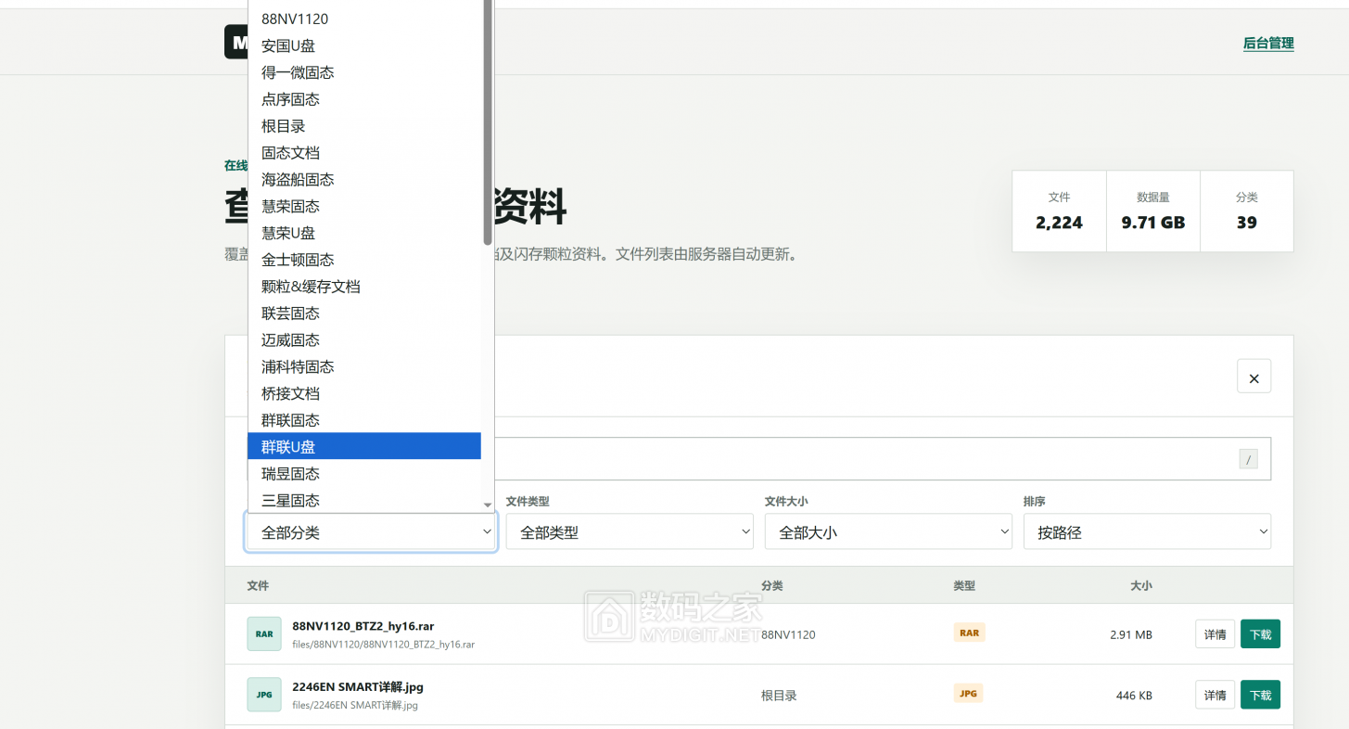Choose 根目录 in the open dropdown list

click(x=363, y=126)
